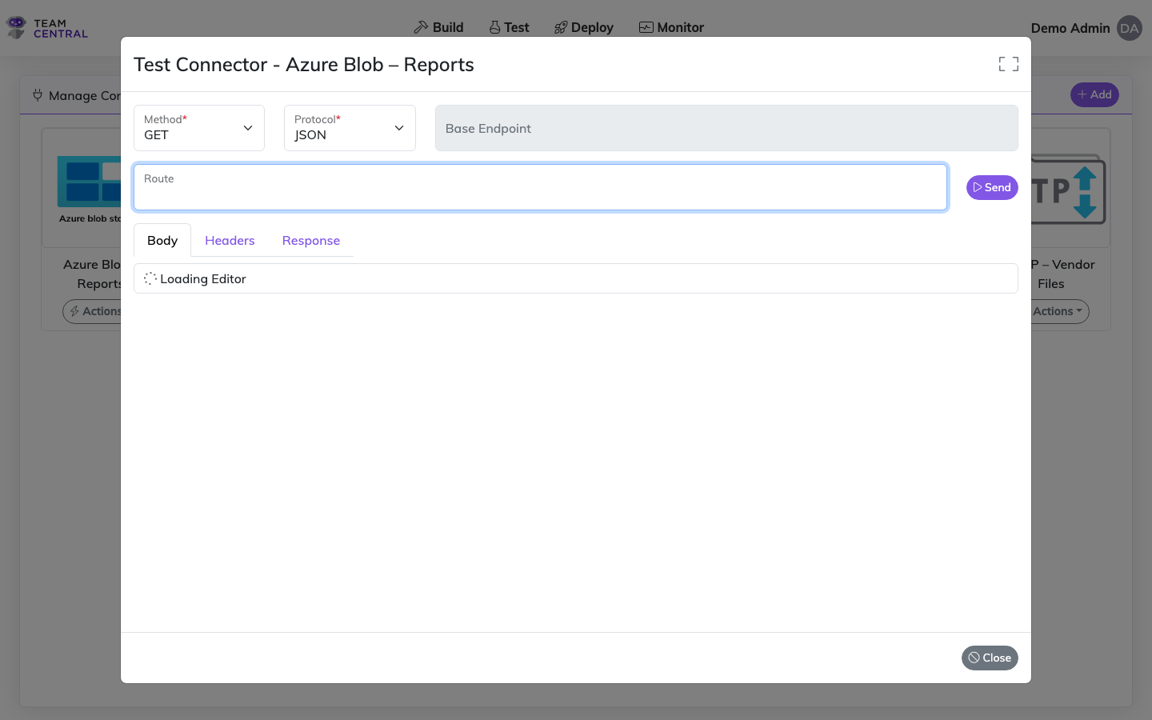This screenshot has height=720, width=1152.
Task: Close the Test Connector dialog
Action: coord(990,658)
